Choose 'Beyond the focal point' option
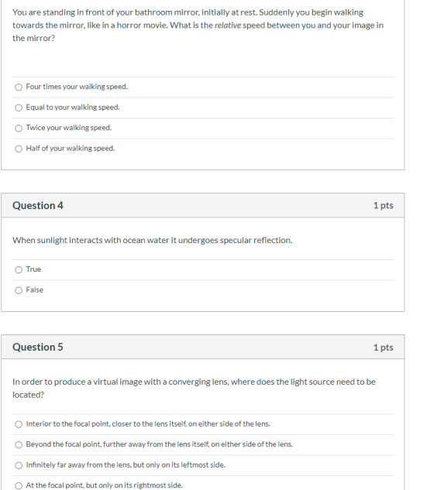This screenshot has height=490, width=434. click(19, 444)
